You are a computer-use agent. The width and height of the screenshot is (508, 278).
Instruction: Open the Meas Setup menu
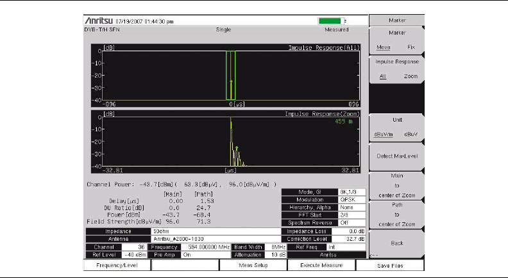click(251, 265)
